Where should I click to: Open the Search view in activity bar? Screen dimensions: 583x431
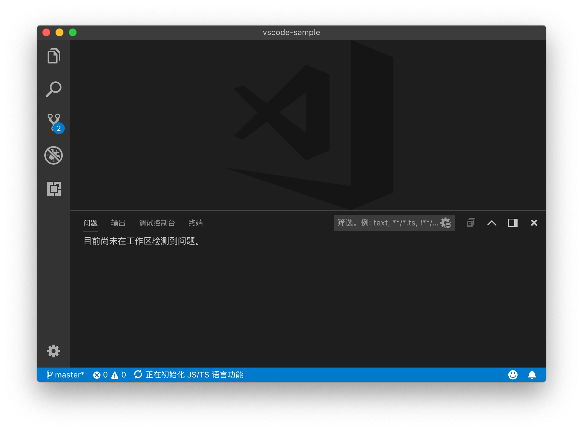(x=54, y=89)
